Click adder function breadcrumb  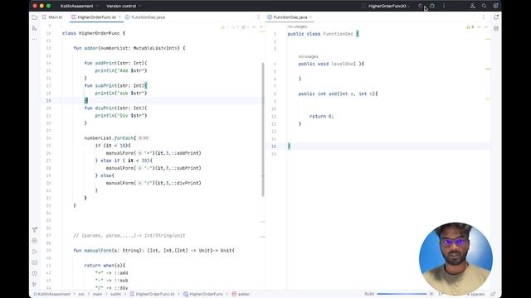pyautogui.click(x=241, y=295)
